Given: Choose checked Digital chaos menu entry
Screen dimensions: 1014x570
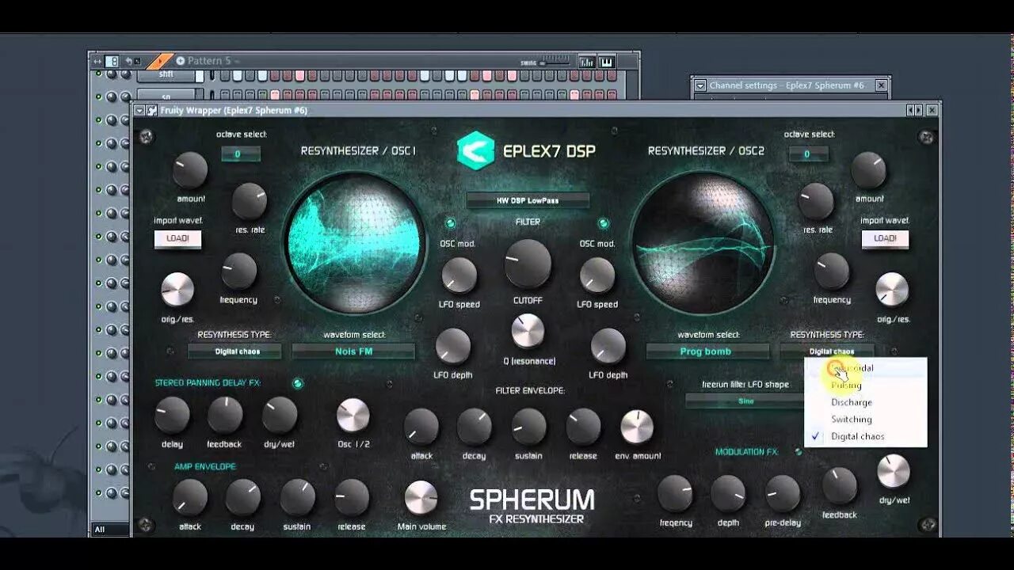Looking at the screenshot, I should click(865, 436).
